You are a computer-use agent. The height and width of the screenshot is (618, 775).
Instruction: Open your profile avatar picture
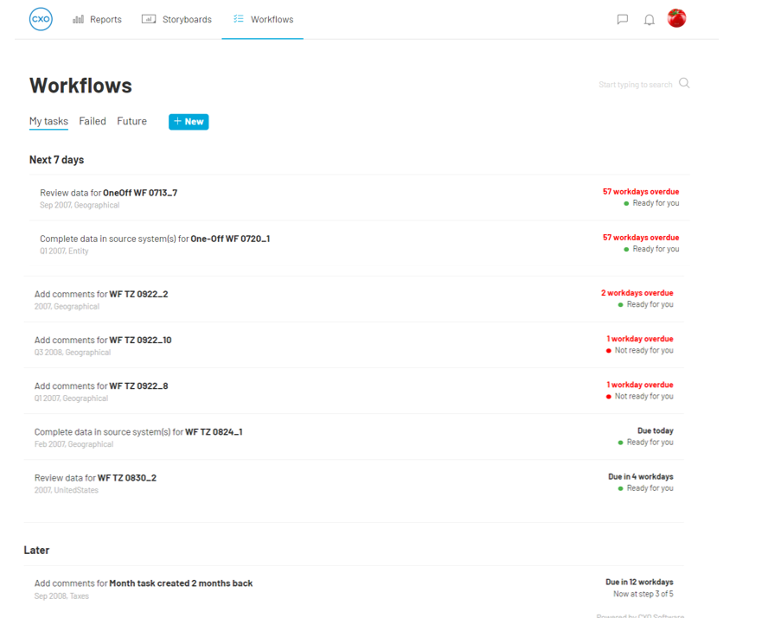[676, 17]
